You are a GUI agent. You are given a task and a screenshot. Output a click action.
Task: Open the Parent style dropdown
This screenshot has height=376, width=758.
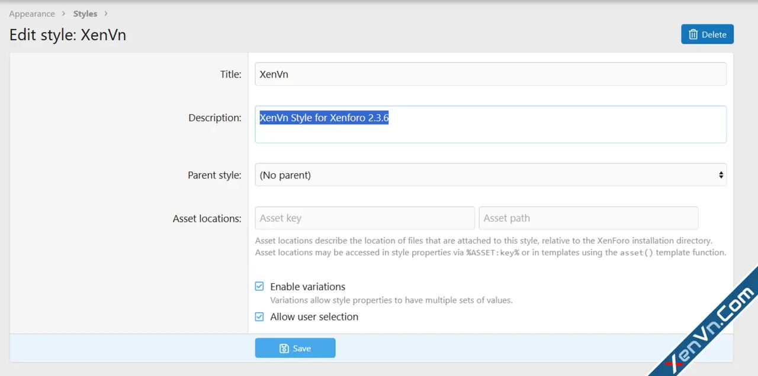click(490, 175)
